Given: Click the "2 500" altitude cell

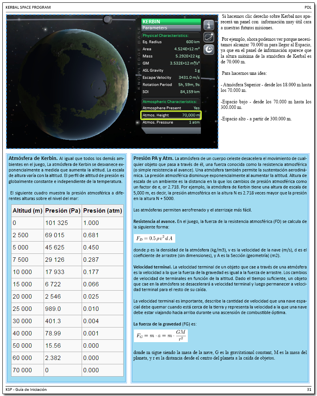Looking at the screenshot, I should (28, 235).
